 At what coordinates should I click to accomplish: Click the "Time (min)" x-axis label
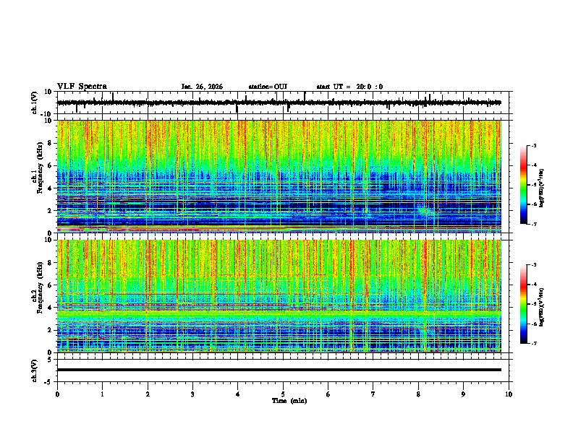[x=289, y=401]
